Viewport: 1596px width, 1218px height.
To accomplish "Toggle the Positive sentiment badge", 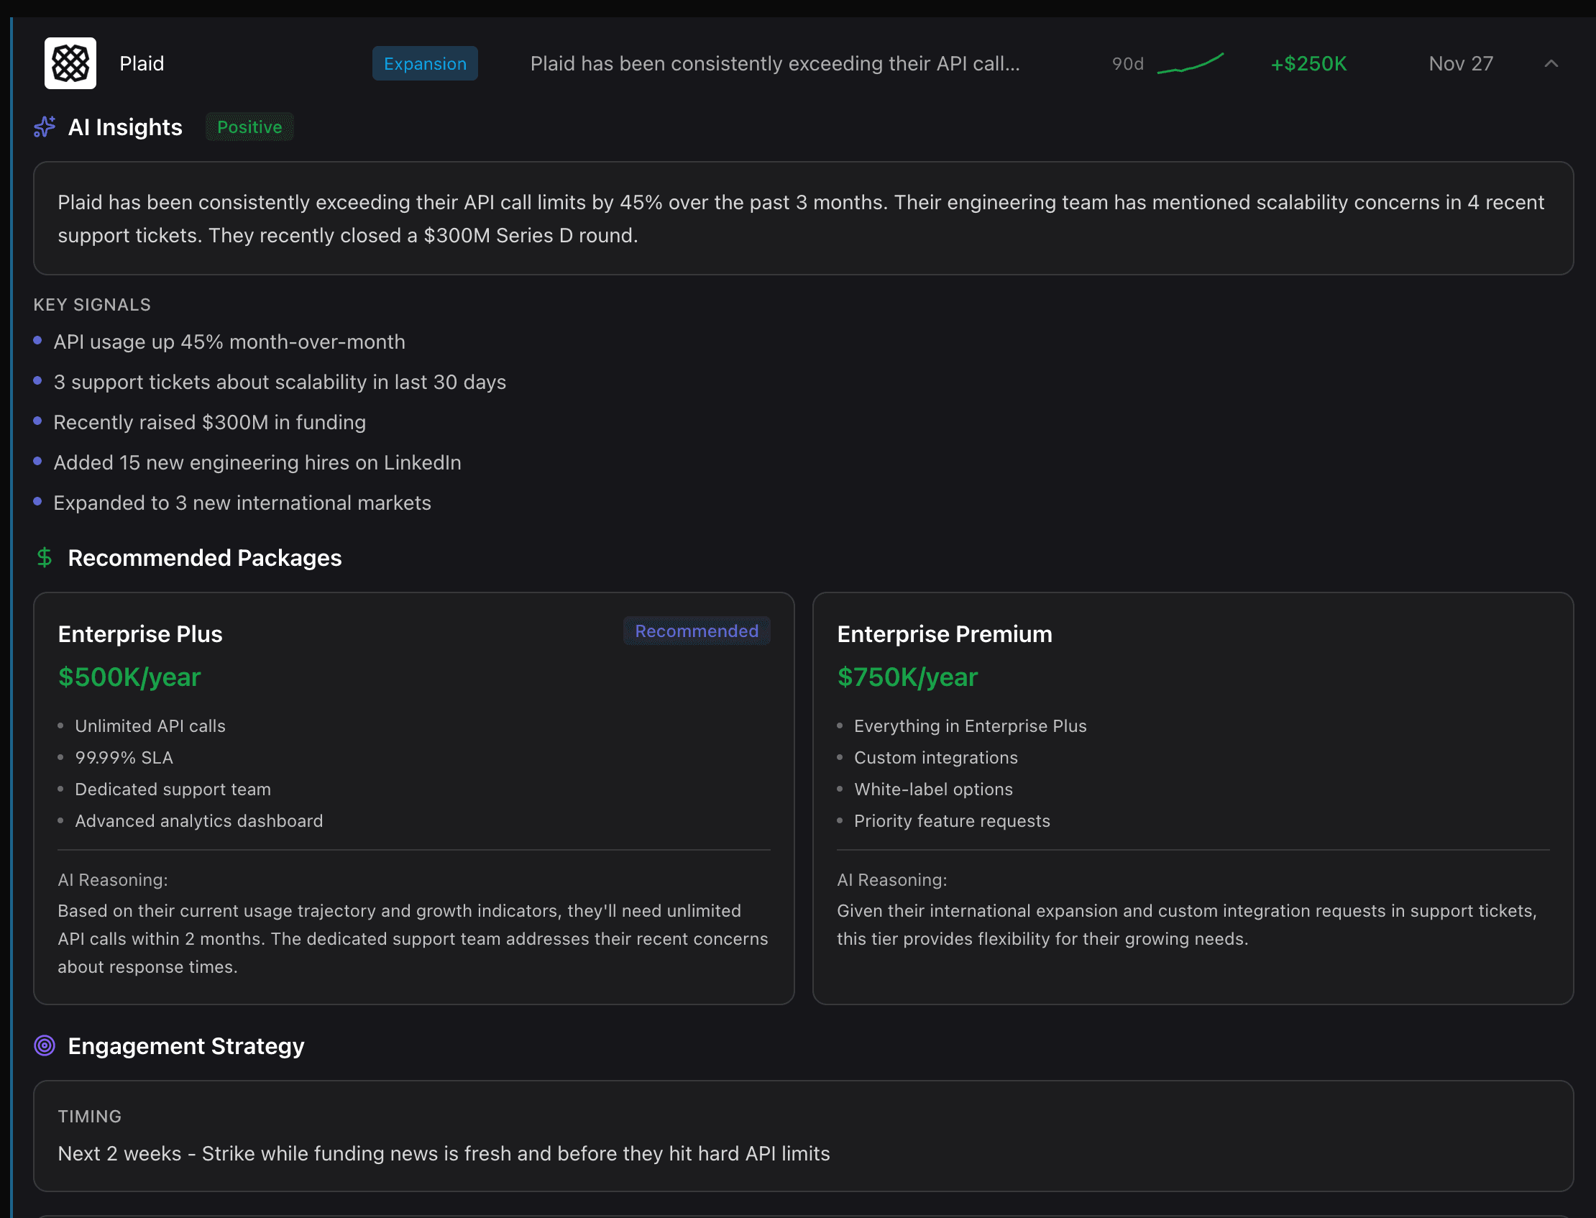I will (x=249, y=127).
